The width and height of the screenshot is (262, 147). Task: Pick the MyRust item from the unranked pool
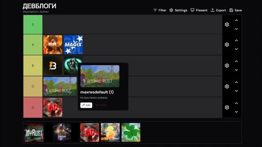coord(34,132)
